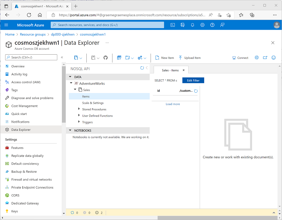Open Data Explorer settings gear icon

[x=257, y=57]
